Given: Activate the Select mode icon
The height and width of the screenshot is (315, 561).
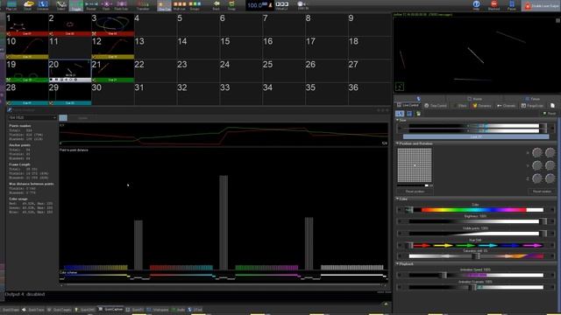Looking at the screenshot, I should coord(61,5).
